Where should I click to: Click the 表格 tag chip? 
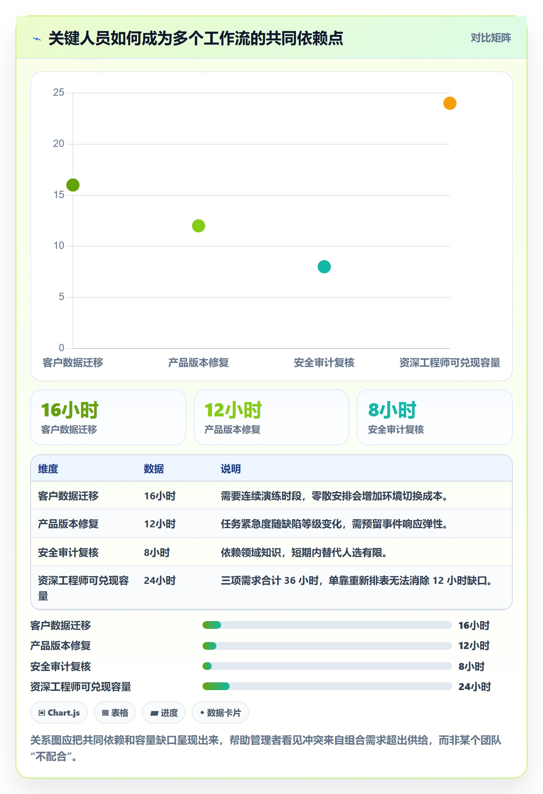coord(115,713)
